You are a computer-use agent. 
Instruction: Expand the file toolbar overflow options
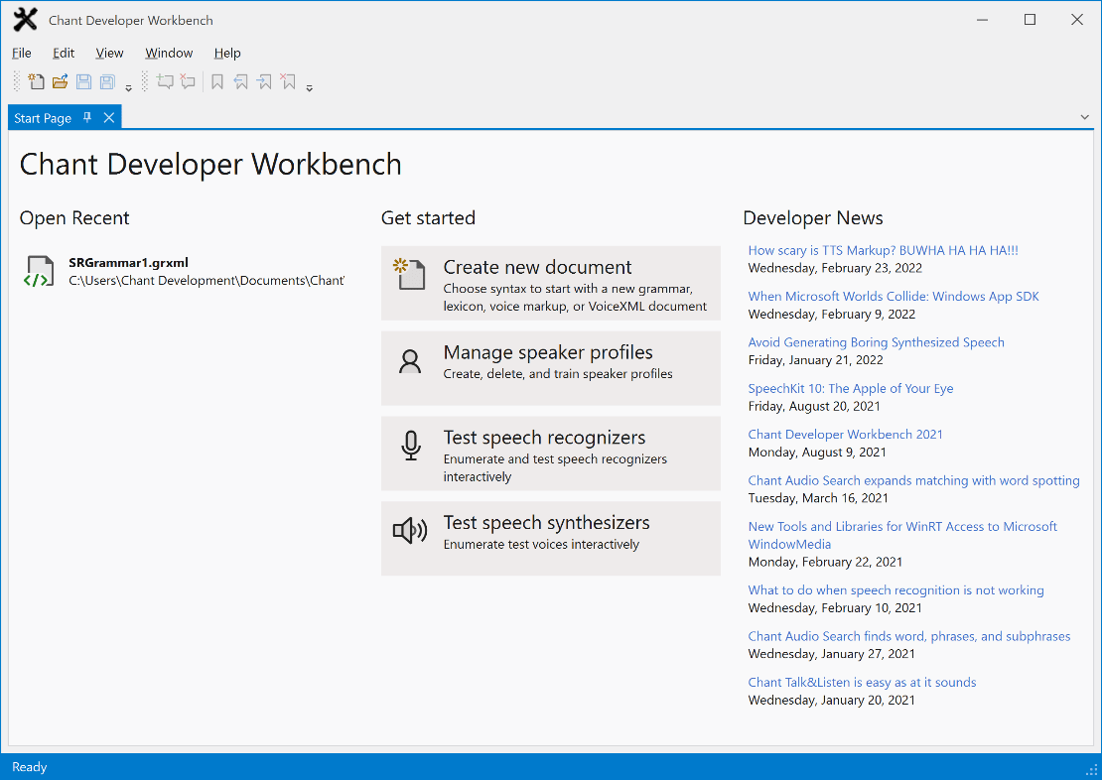tap(129, 88)
